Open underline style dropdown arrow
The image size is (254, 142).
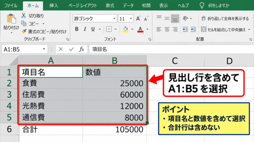pos(100,29)
